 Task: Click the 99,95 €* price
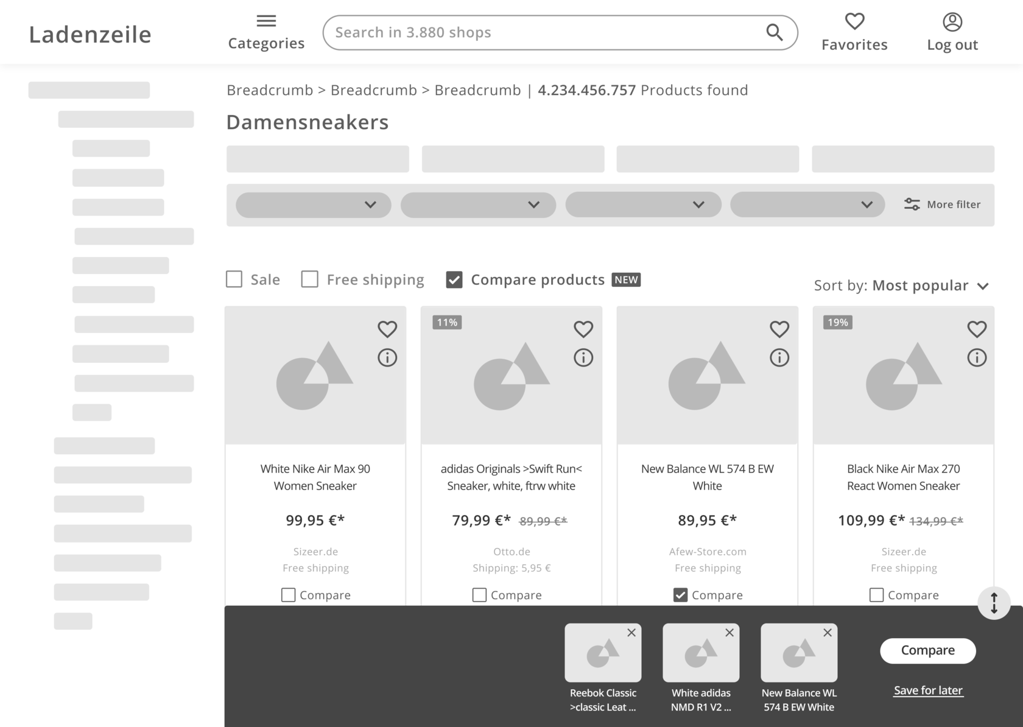(x=315, y=521)
